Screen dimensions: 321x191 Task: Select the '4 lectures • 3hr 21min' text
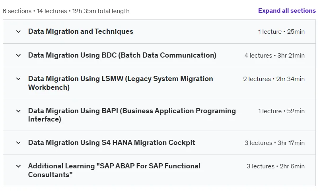coord(274,55)
